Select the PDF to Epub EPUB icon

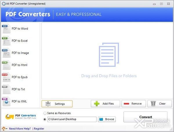pos(6,77)
